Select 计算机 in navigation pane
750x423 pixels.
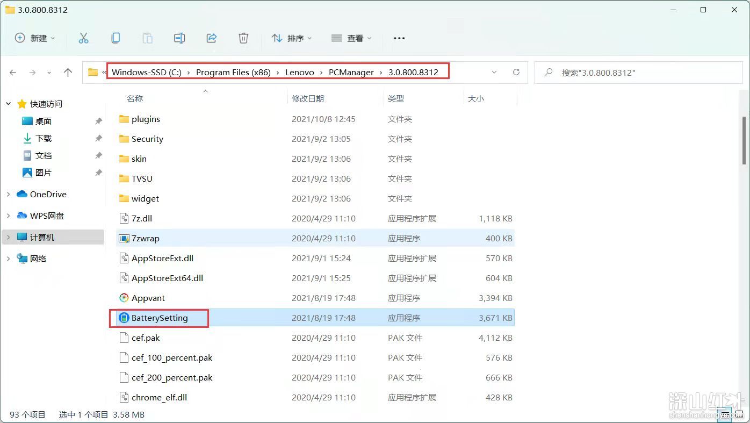(x=42, y=237)
